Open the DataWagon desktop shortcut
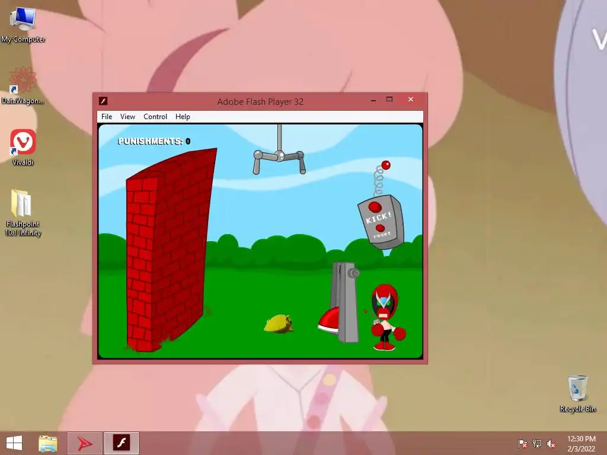607x455 pixels. pos(23,86)
